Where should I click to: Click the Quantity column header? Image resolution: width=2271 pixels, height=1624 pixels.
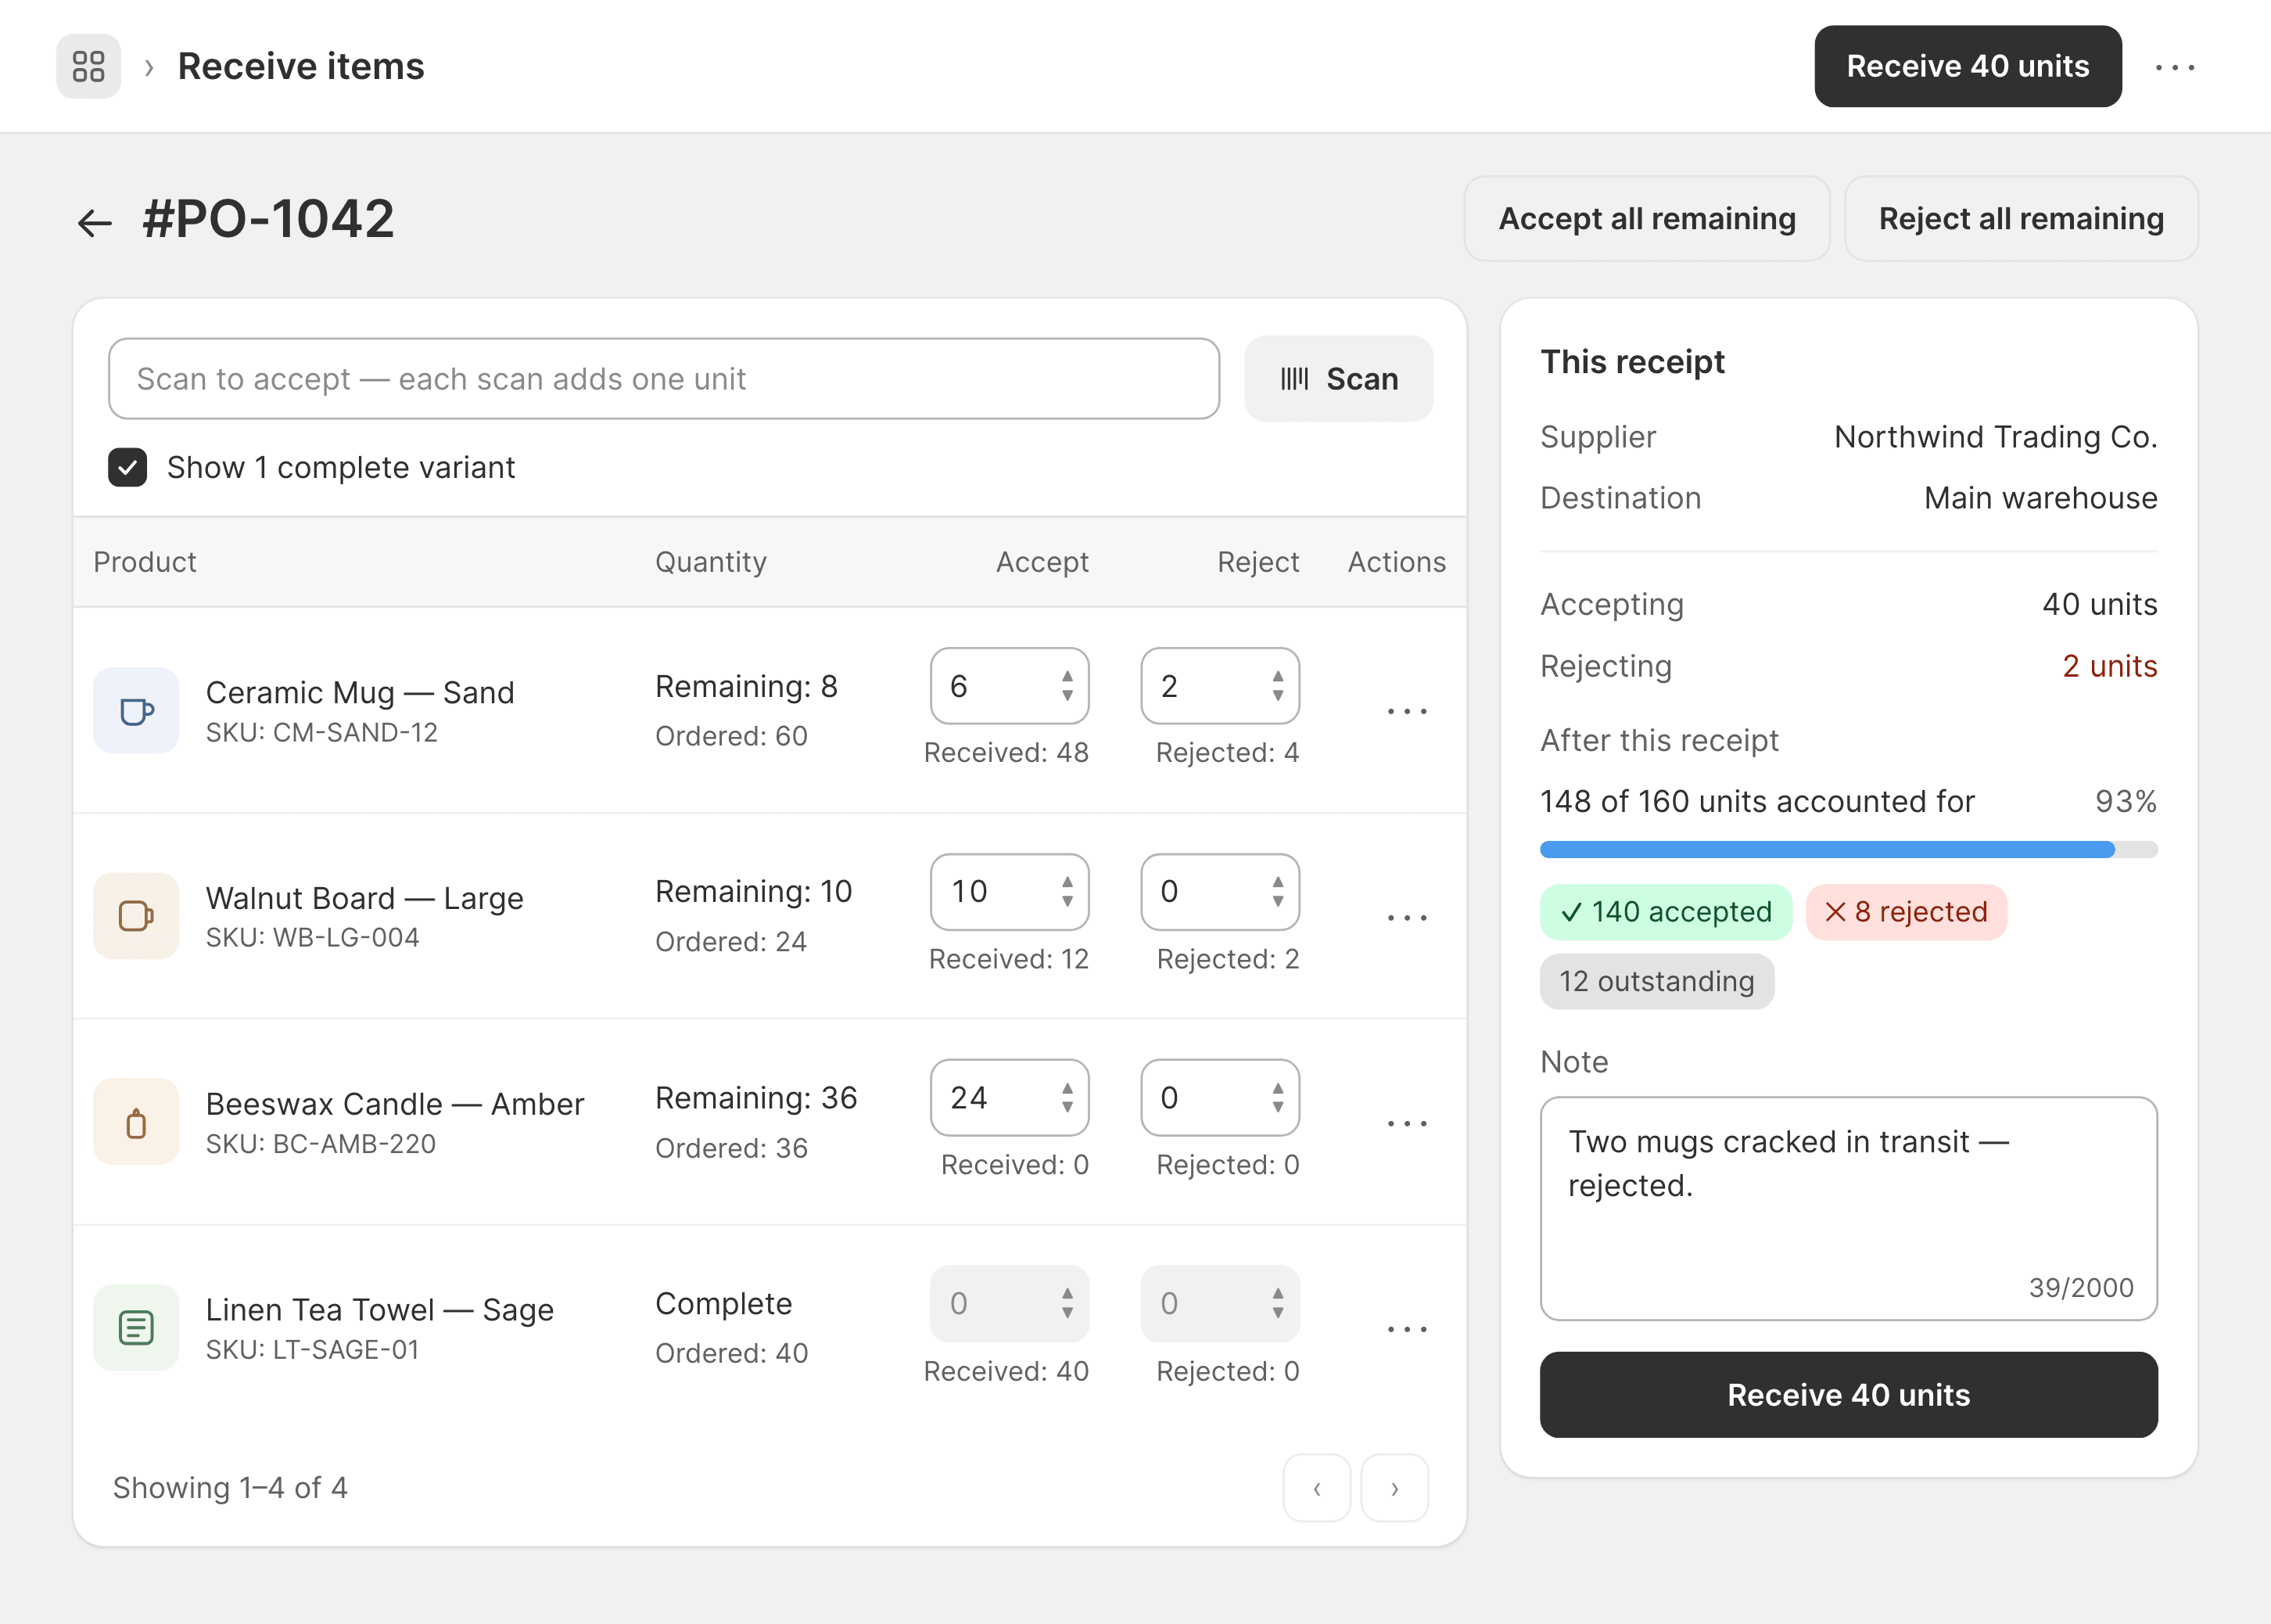pyautogui.click(x=711, y=562)
